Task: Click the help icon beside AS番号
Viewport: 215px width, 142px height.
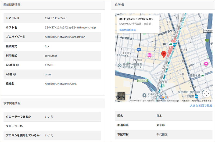Action: (17, 65)
